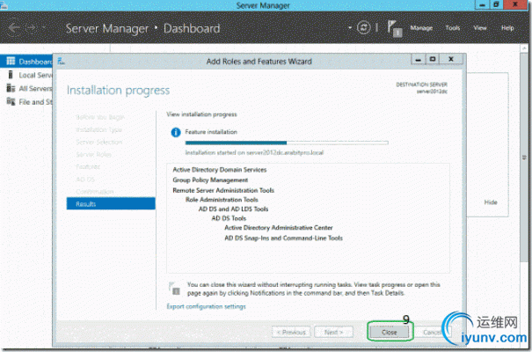Viewport: 532px width, 352px height.
Task: Click the File and Storage icon in sidebar
Action: [x=11, y=101]
